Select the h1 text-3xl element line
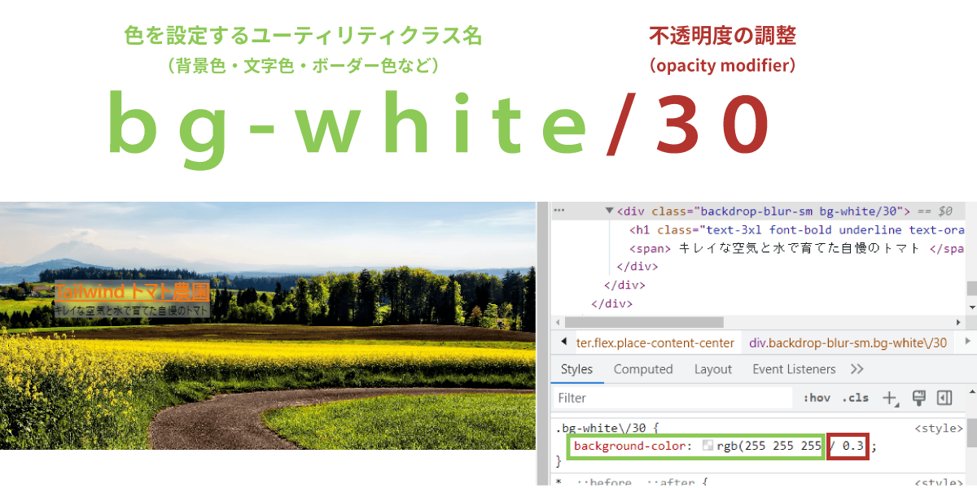The width and height of the screenshot is (977, 488). click(797, 229)
